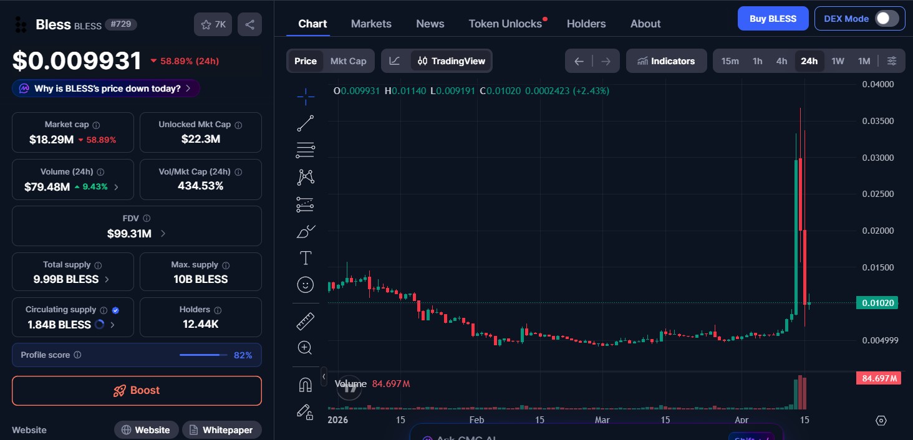
Task: Share the Bless token page
Action: coord(249,24)
